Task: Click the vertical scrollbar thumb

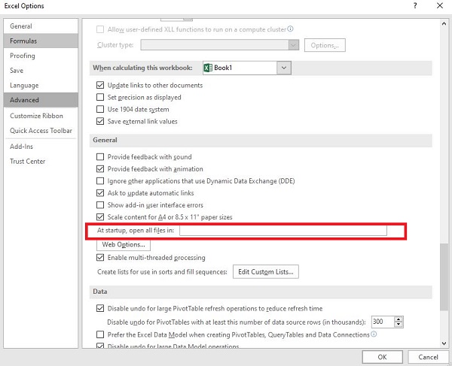Action: pyautogui.click(x=444, y=277)
